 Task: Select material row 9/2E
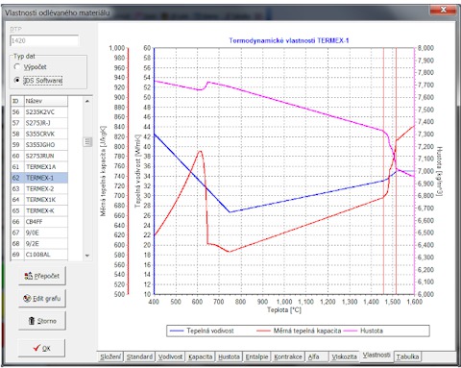pos(39,244)
